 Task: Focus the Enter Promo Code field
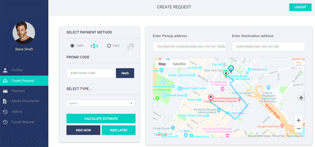[90, 73]
